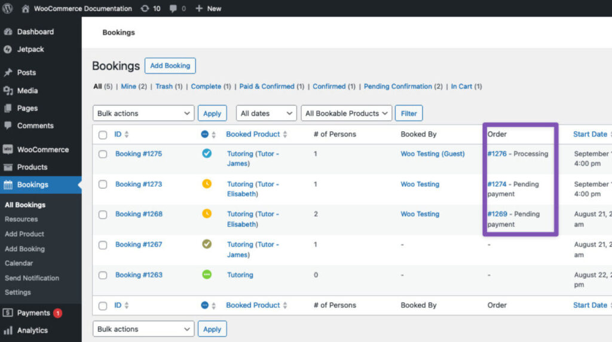Open the Woo Testing (Guest) customer link
This screenshot has width=612, height=342.
pyautogui.click(x=433, y=153)
